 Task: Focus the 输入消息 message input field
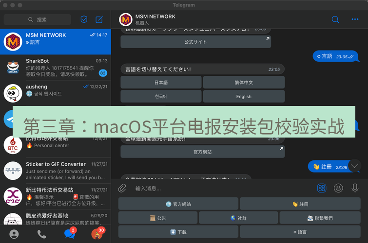[223, 188]
